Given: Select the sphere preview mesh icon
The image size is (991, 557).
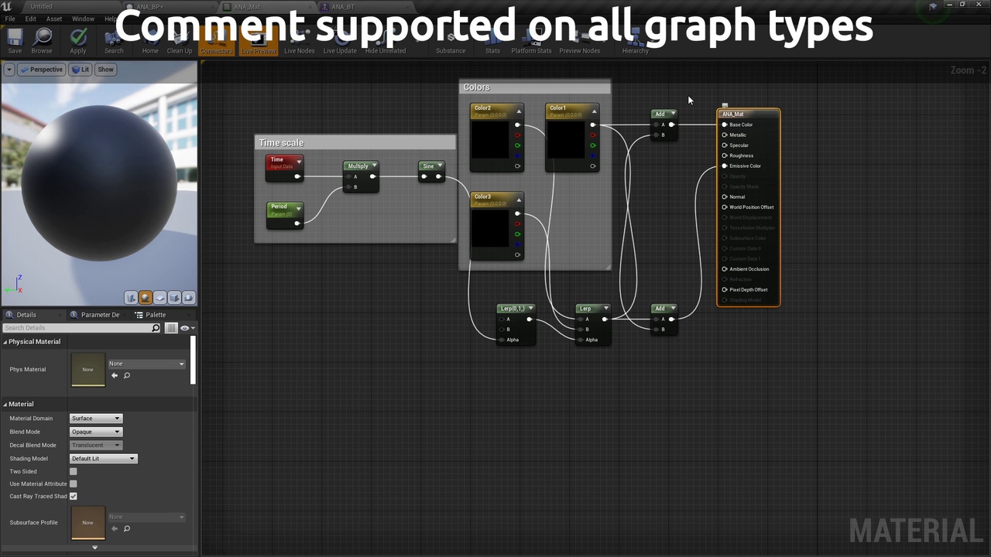Looking at the screenshot, I should tap(146, 298).
